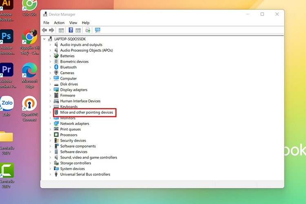Click the Security devices key icon
The height and width of the screenshot is (204, 306).
[x=56, y=140]
